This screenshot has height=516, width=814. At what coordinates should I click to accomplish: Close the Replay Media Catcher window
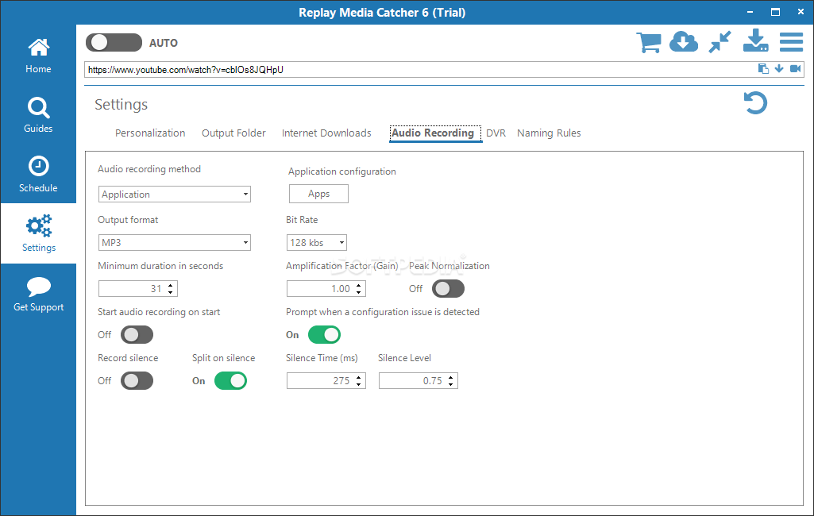[800, 12]
